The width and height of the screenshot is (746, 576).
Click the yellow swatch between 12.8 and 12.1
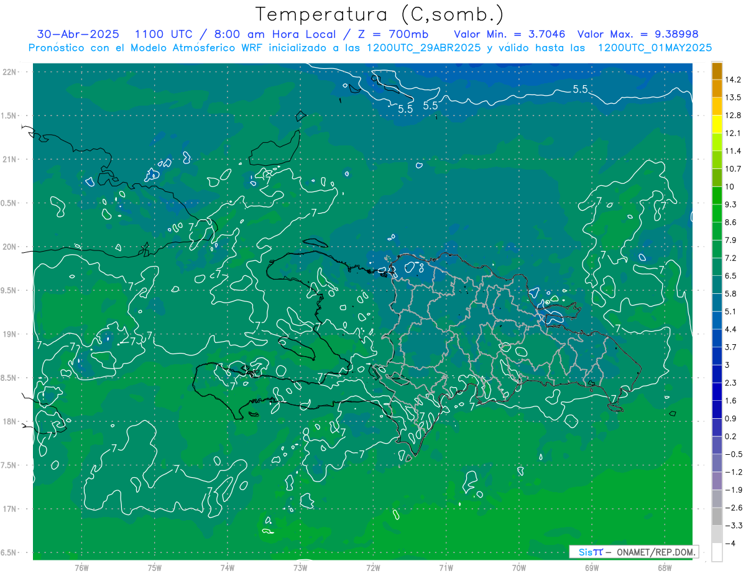[x=717, y=124]
